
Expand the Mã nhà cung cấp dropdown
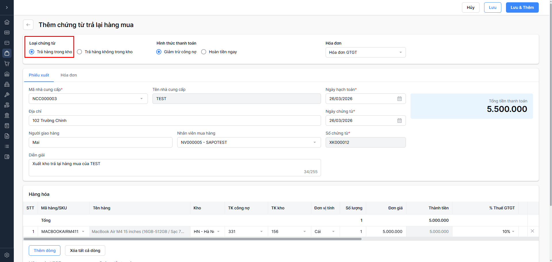pyautogui.click(x=88, y=99)
